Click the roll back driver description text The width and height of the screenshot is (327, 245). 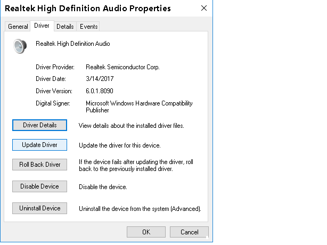[136, 165]
